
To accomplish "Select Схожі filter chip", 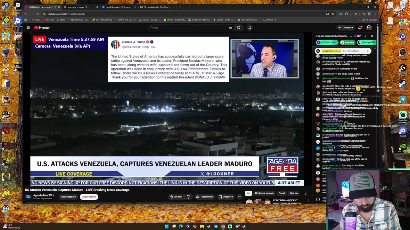I will pos(282,193).
